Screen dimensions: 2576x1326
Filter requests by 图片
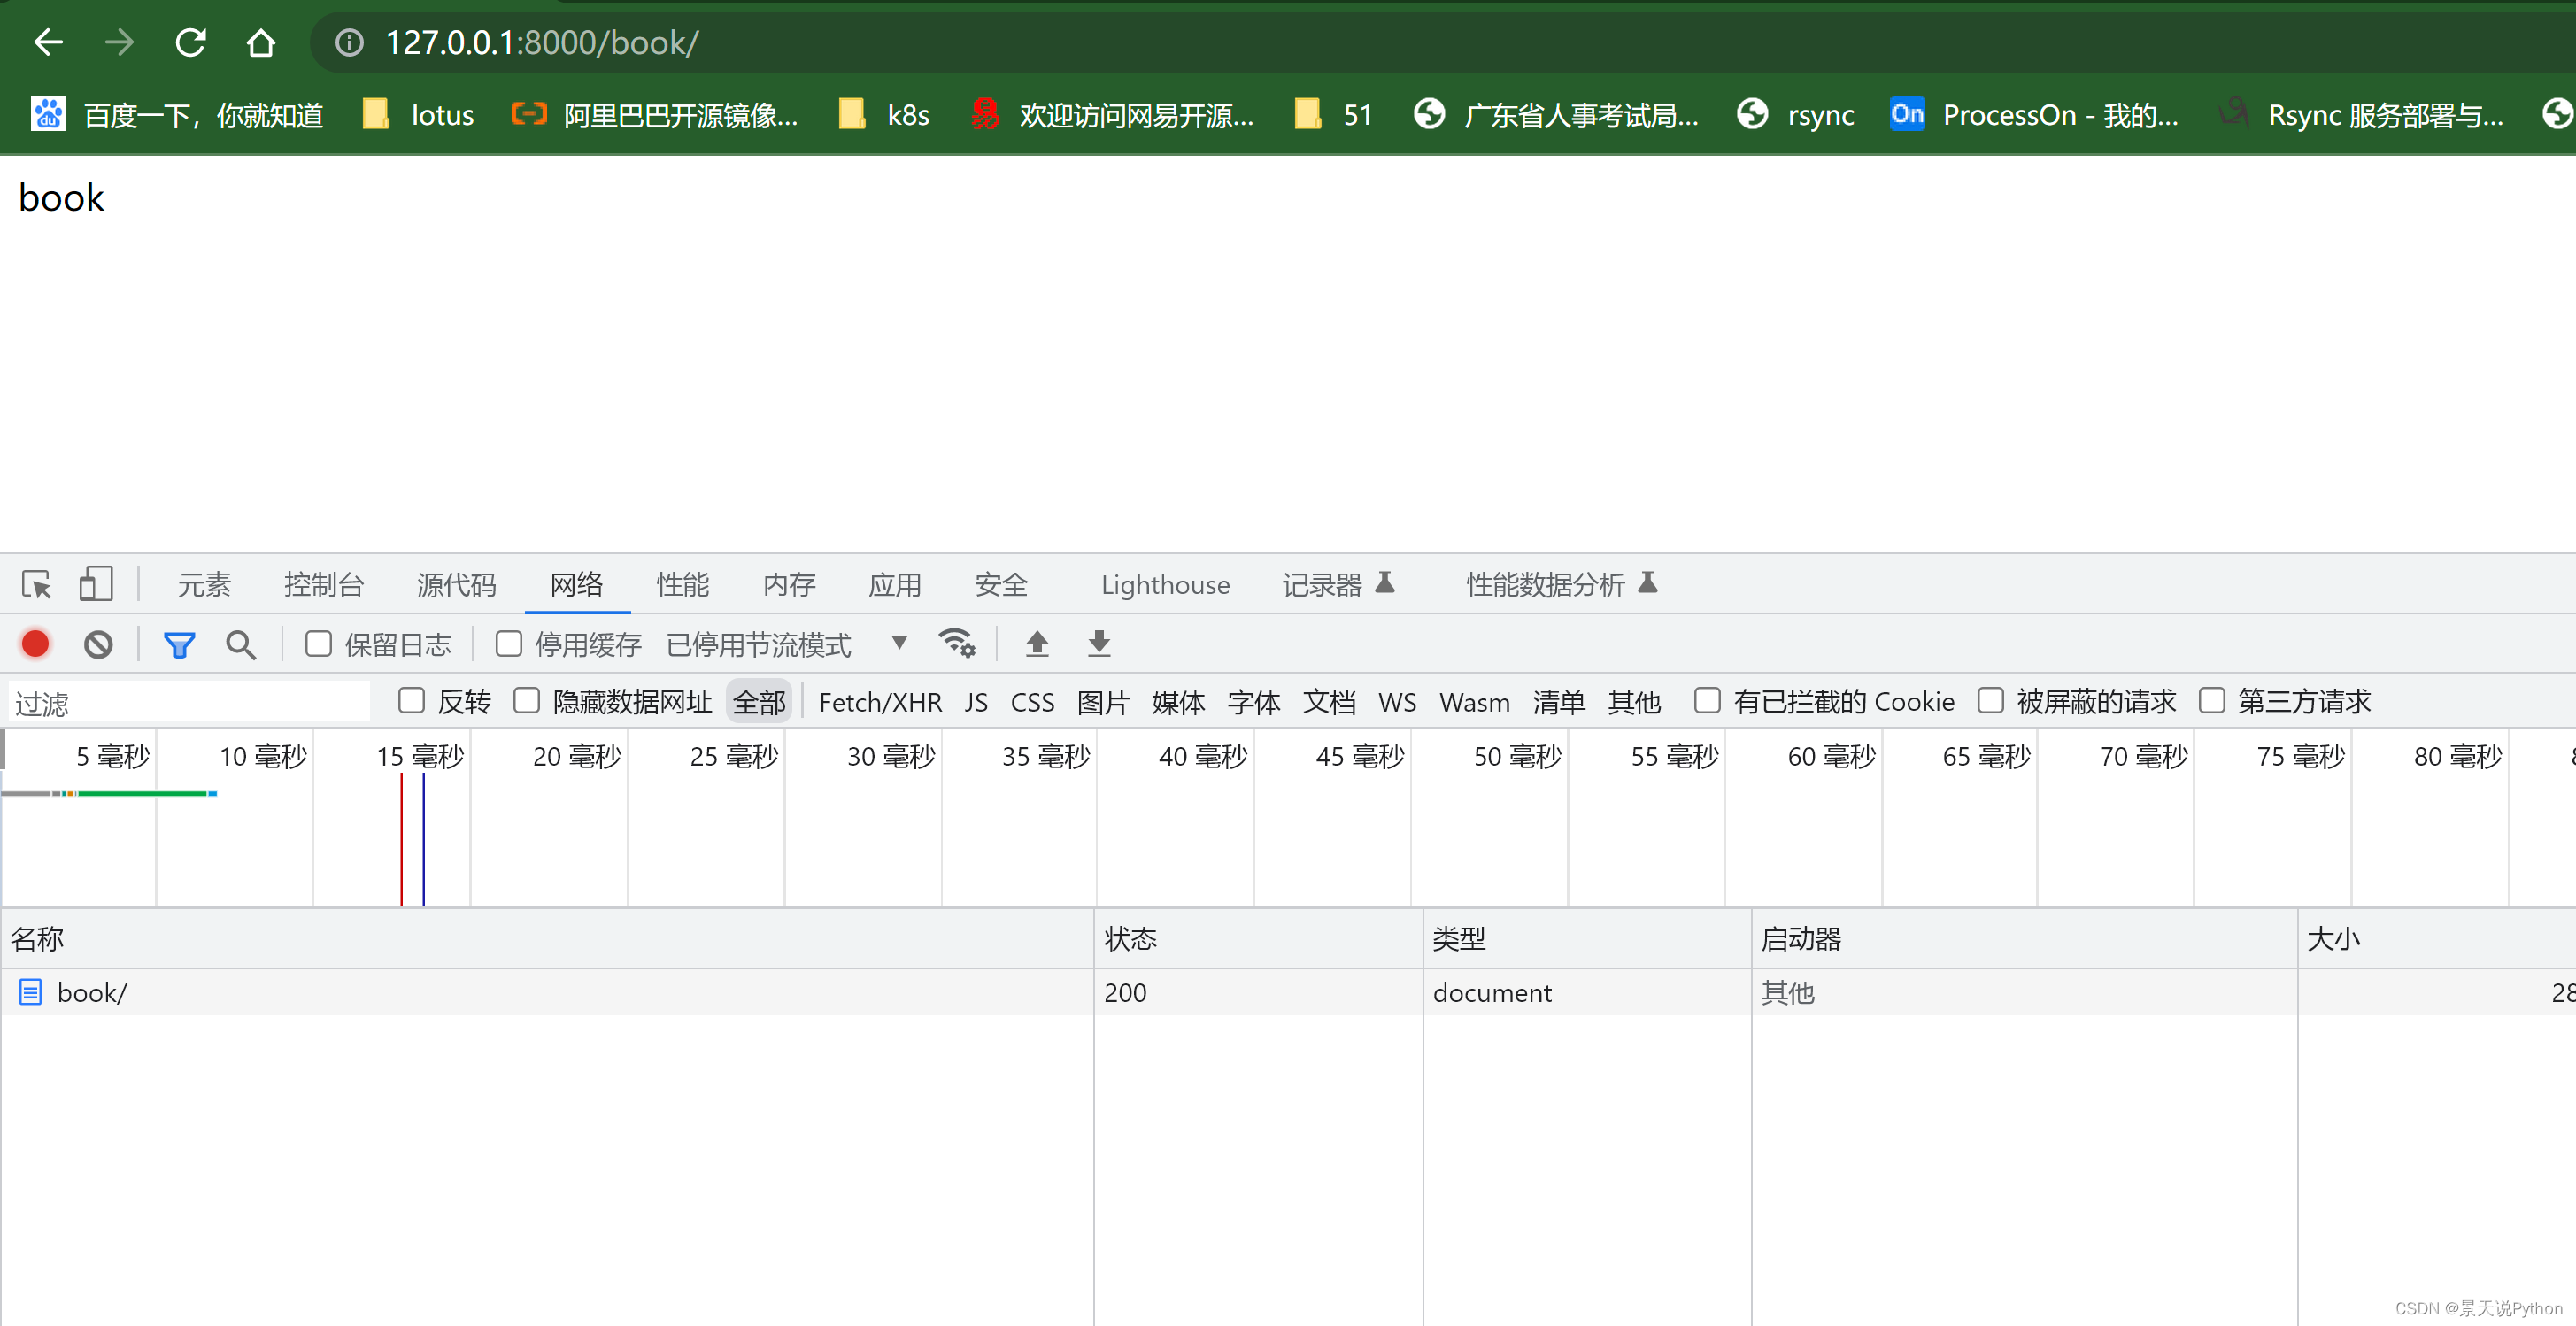pyautogui.click(x=1103, y=702)
